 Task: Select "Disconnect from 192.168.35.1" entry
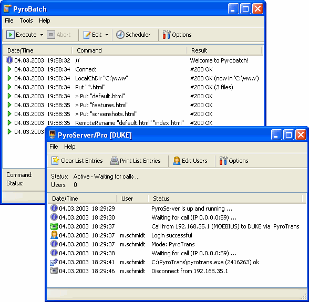pos(190,271)
